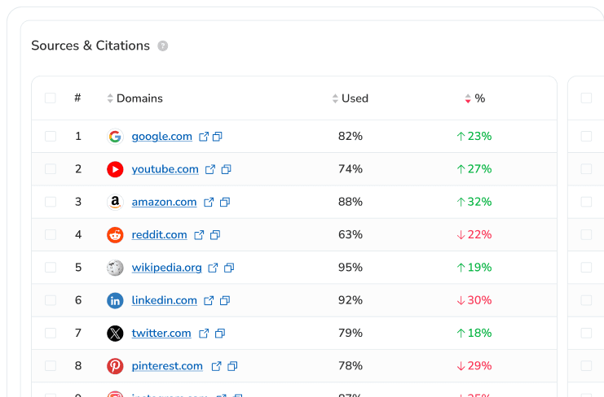Screen dimensions: 604x397
Task: Click the 82% used value for google.com
Action: pos(350,137)
